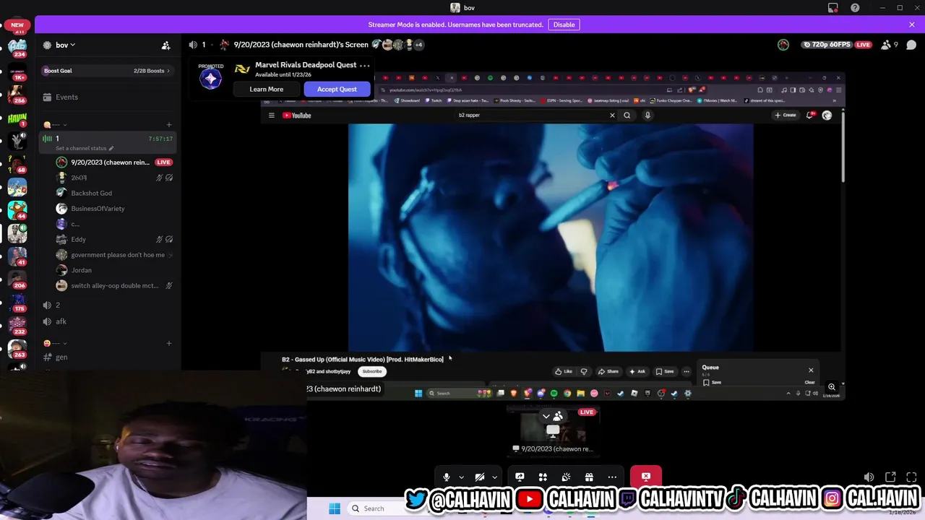
Task: Click the YouTube search field
Action: coord(531,116)
